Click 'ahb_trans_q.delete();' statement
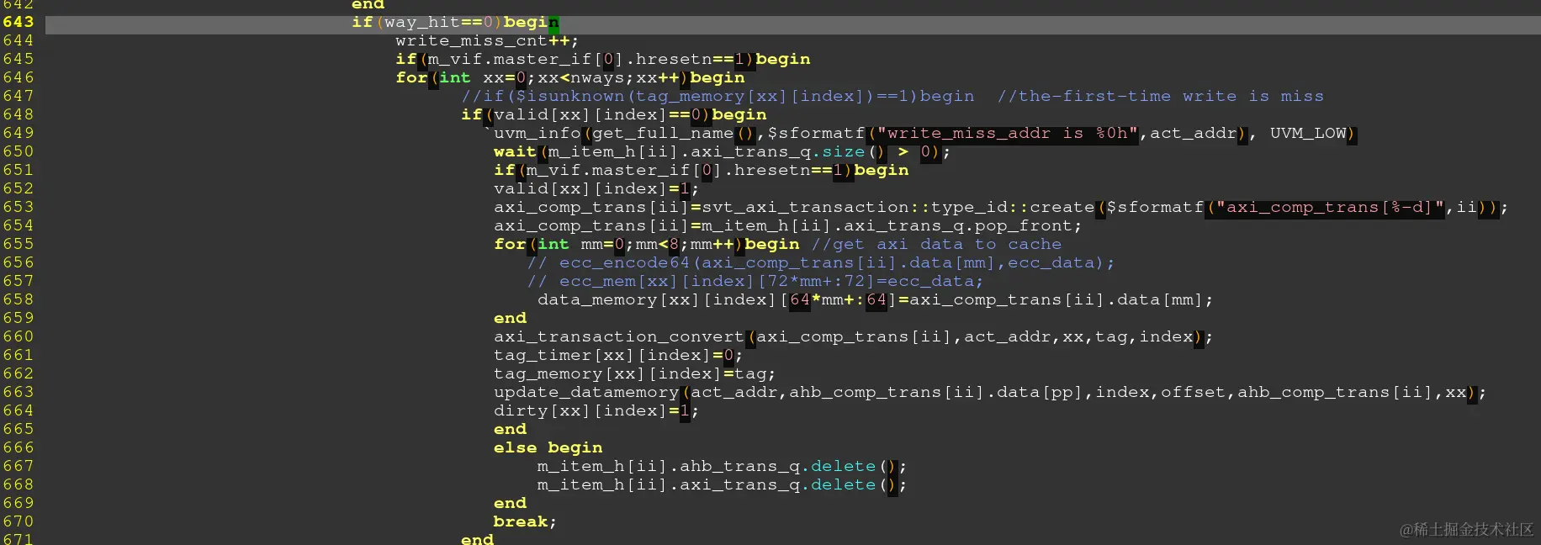The height and width of the screenshot is (545, 1541). coord(722,466)
